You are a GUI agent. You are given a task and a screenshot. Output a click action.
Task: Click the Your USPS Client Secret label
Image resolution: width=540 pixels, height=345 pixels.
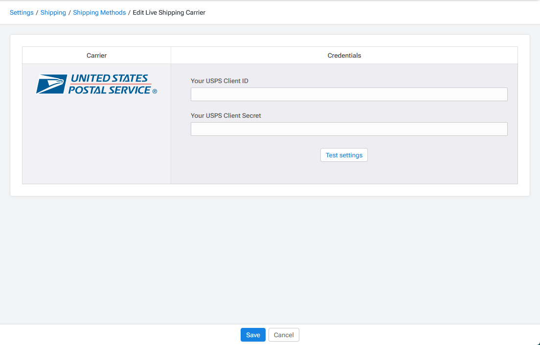pos(226,115)
